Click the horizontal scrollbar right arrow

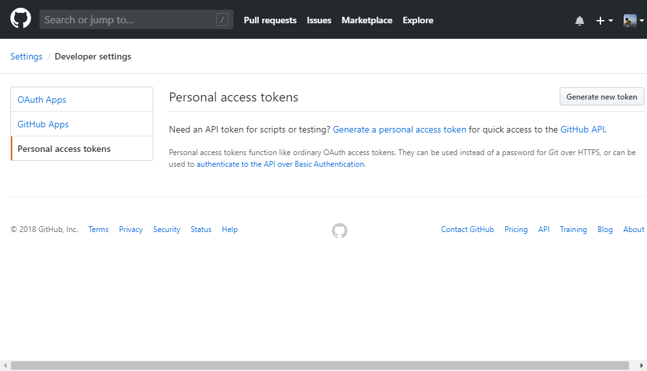coord(642,366)
